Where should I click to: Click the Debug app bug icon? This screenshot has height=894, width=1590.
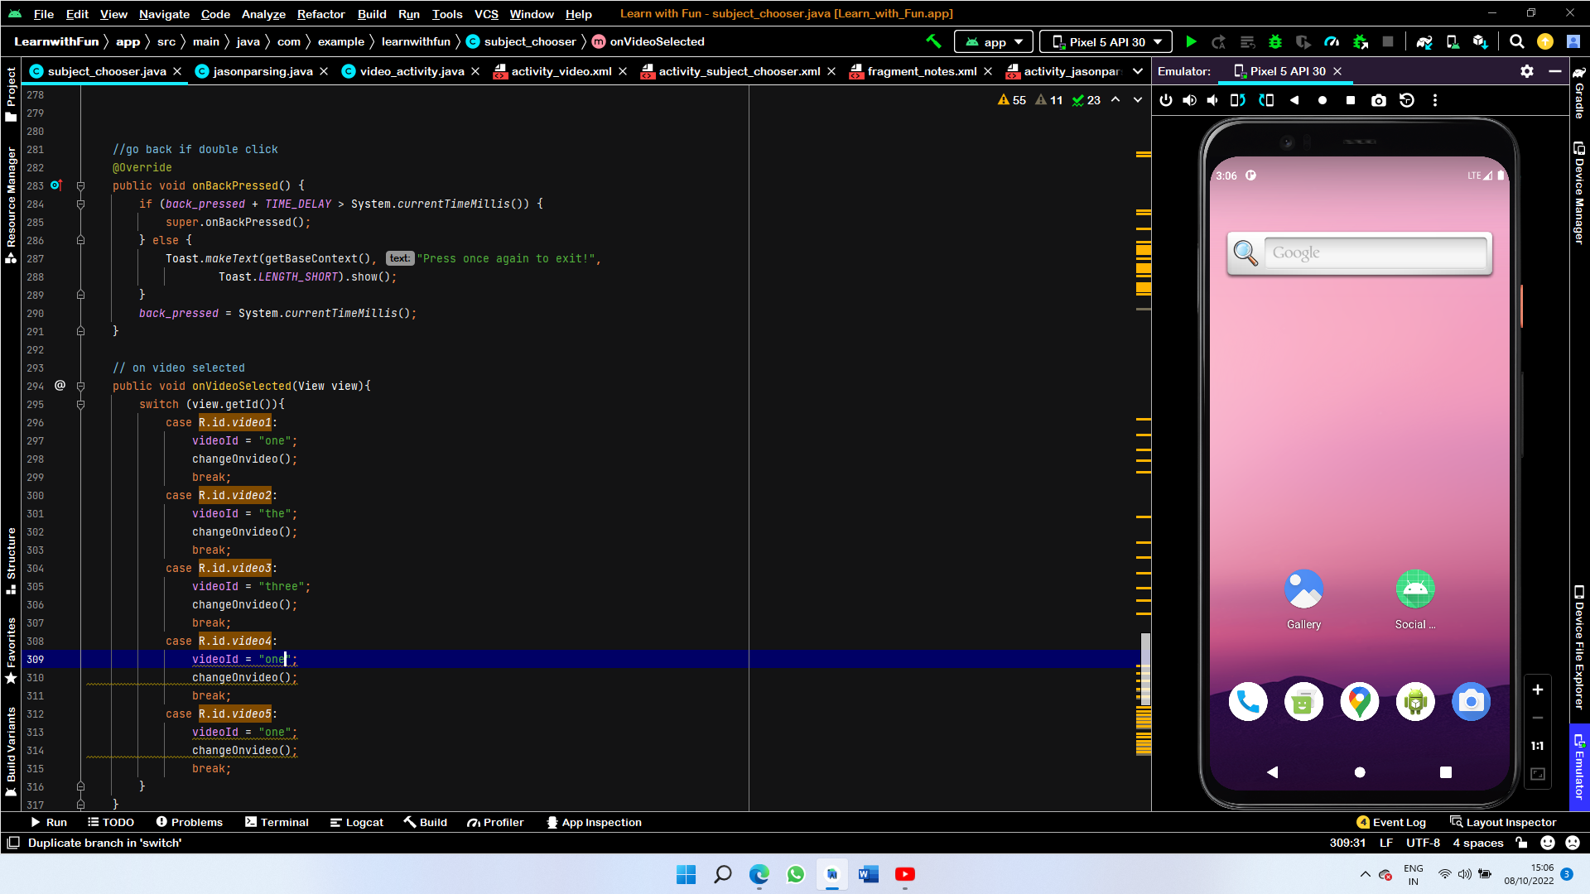click(x=1275, y=41)
